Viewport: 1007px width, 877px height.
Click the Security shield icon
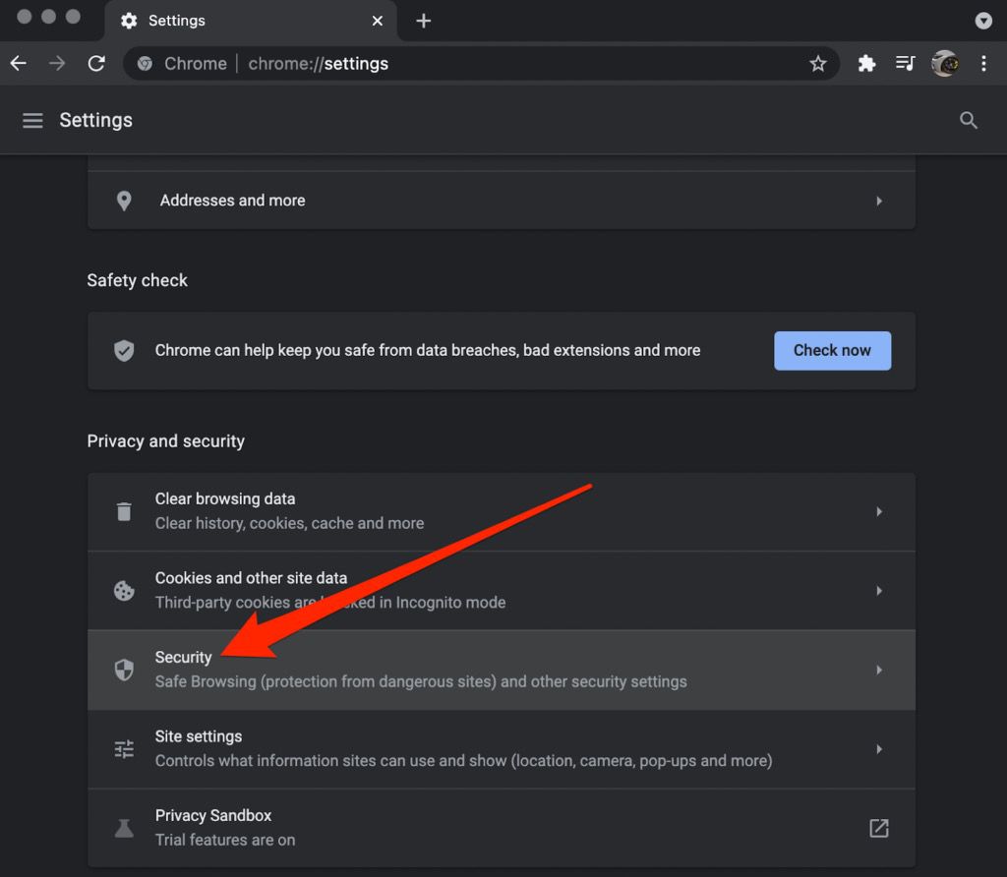(x=124, y=670)
